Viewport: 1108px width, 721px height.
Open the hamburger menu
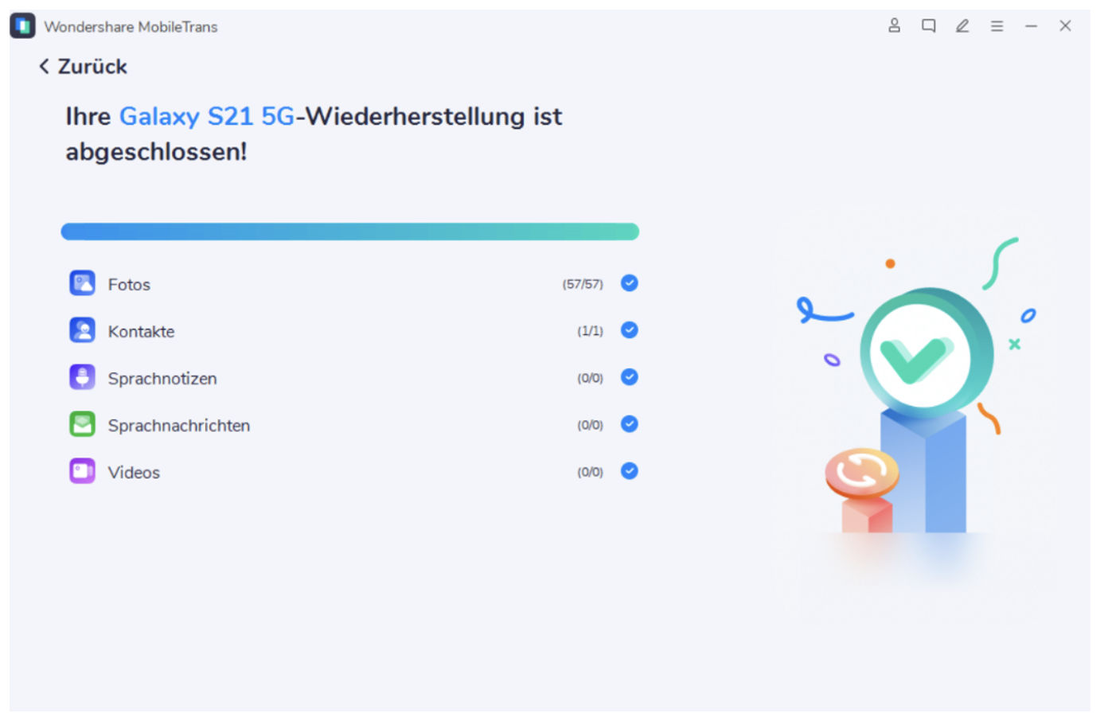[997, 25]
